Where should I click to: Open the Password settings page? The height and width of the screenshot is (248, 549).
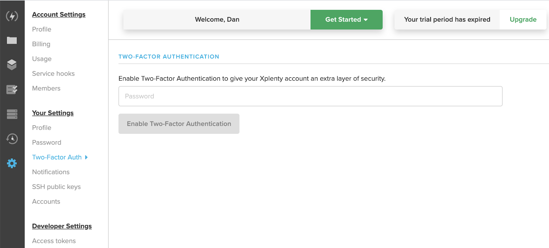(x=47, y=142)
